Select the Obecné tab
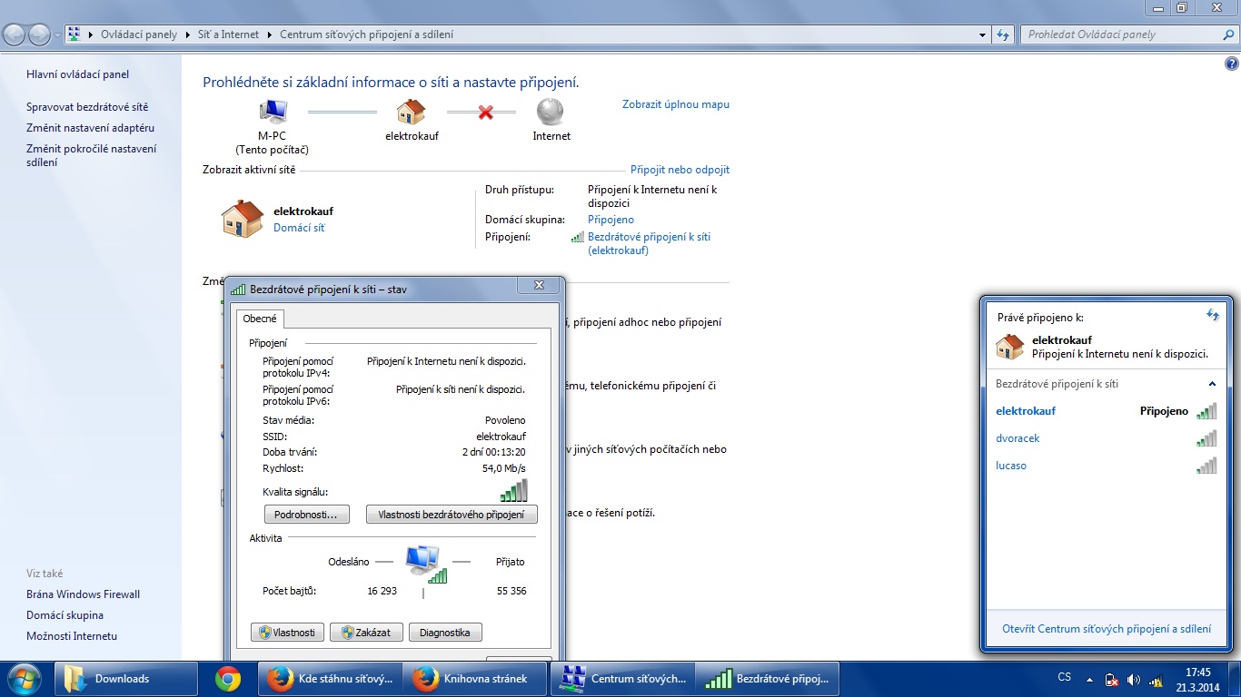Viewport: 1241px width, 697px height. (x=260, y=319)
